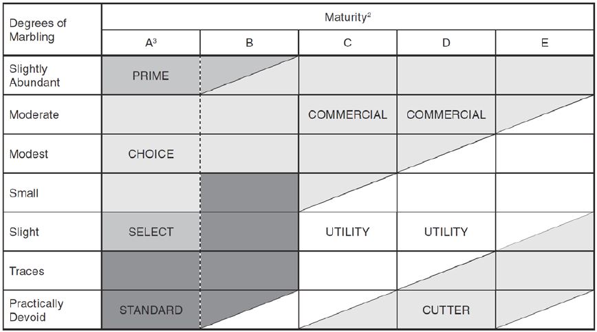Click the CUTTER grade label
The image size is (597, 332).
tap(446, 310)
